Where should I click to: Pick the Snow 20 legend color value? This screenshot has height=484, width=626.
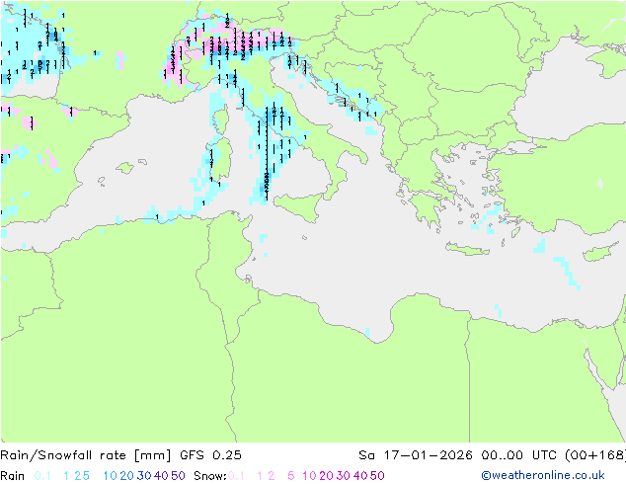click(326, 476)
